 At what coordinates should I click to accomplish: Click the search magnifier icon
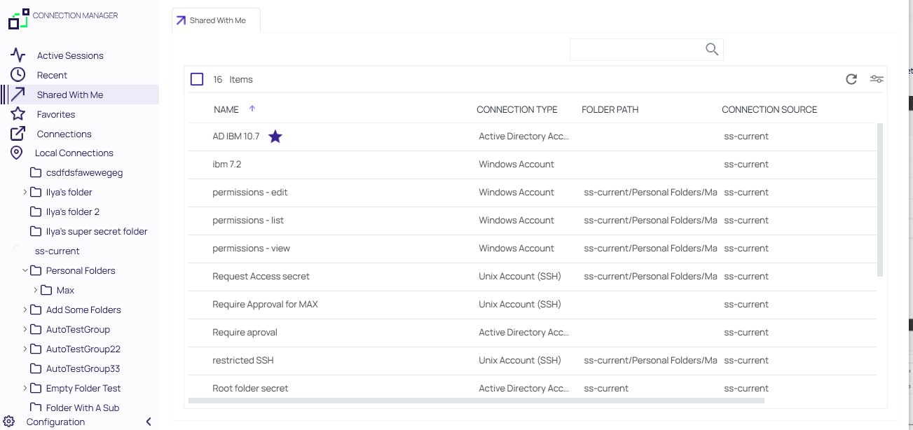[712, 49]
